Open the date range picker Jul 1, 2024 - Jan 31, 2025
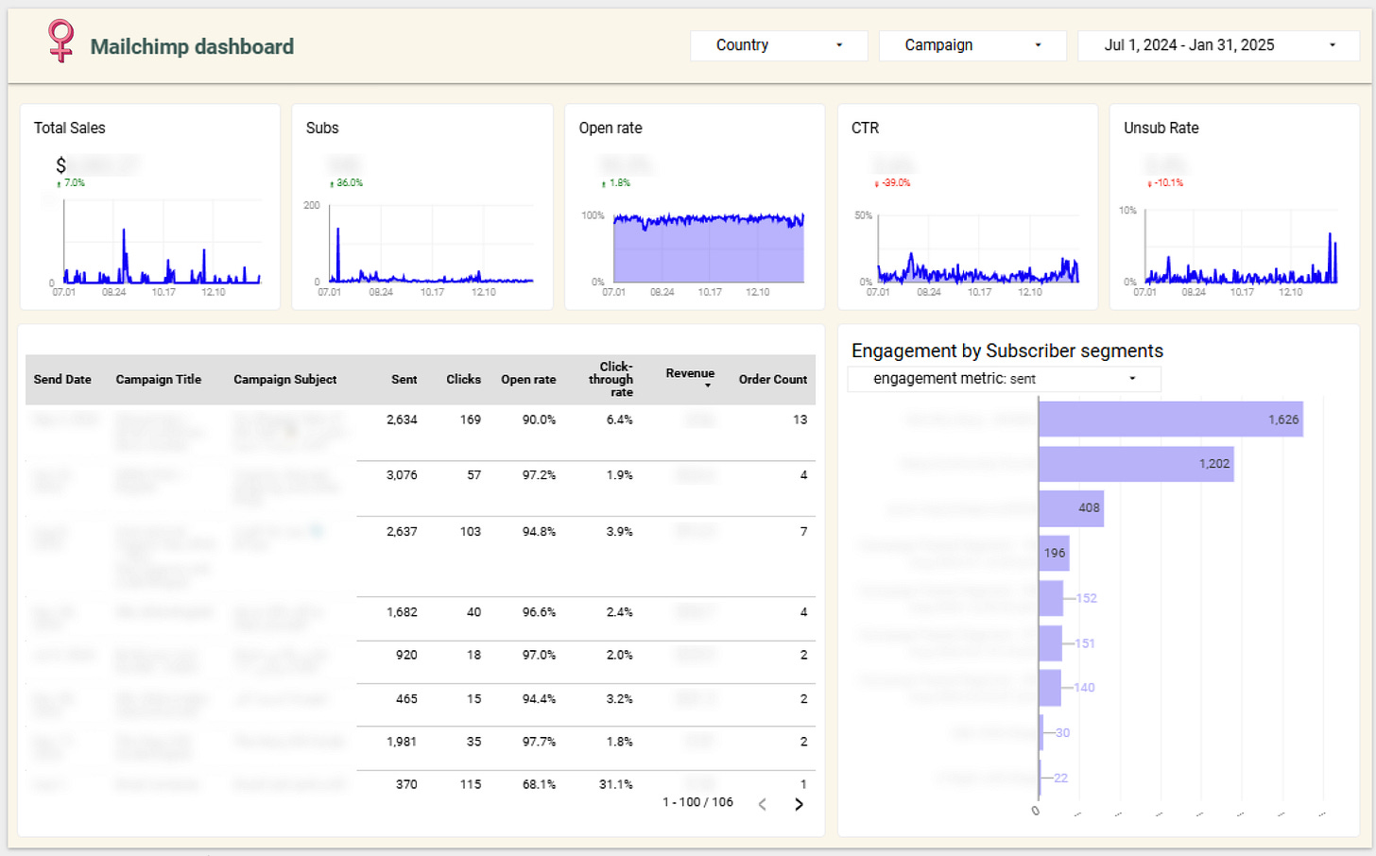 coord(1218,45)
